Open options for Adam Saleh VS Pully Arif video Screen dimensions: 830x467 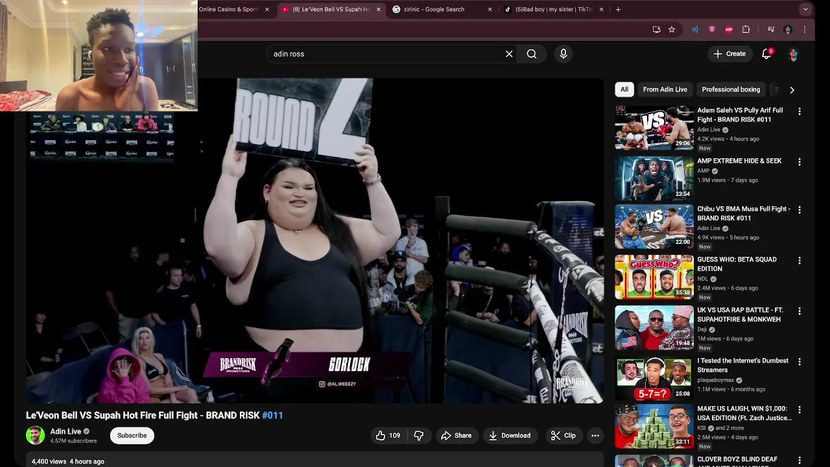tap(800, 112)
